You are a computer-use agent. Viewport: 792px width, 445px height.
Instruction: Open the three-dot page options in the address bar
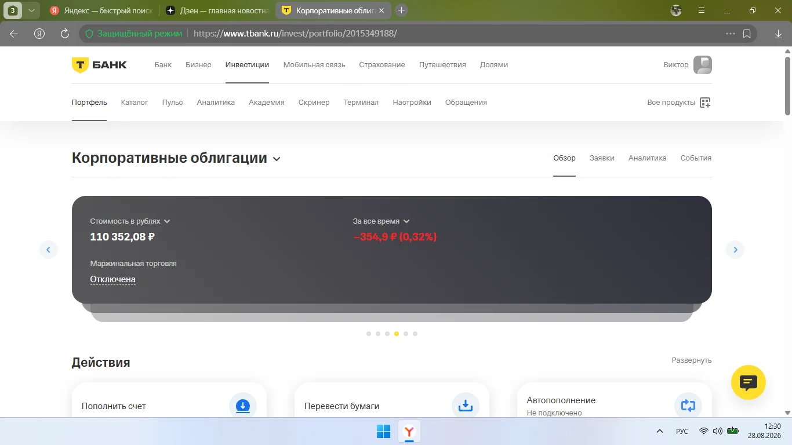(x=731, y=34)
